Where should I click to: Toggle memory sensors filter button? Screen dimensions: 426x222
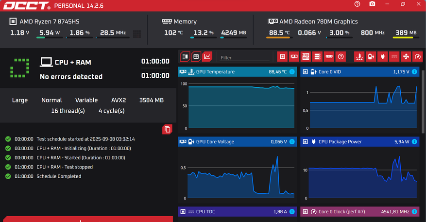coord(329,56)
